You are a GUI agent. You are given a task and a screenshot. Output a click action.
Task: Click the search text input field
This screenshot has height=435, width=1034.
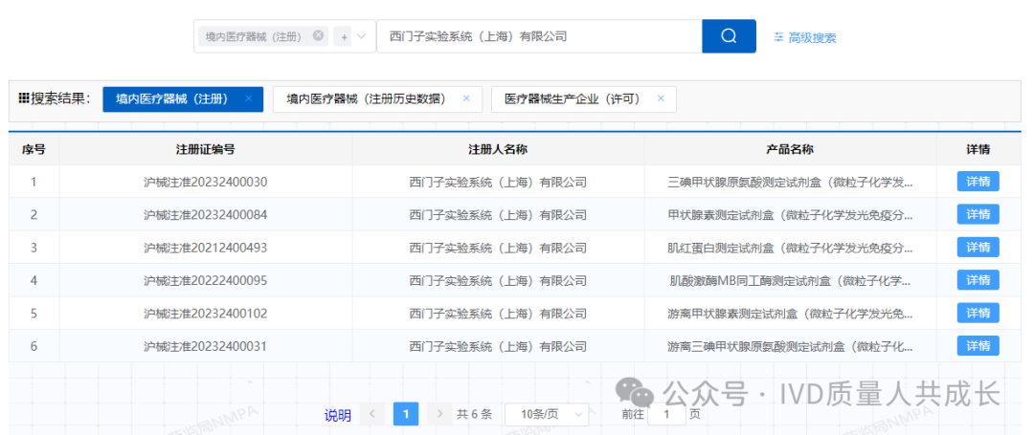pyautogui.click(x=539, y=36)
